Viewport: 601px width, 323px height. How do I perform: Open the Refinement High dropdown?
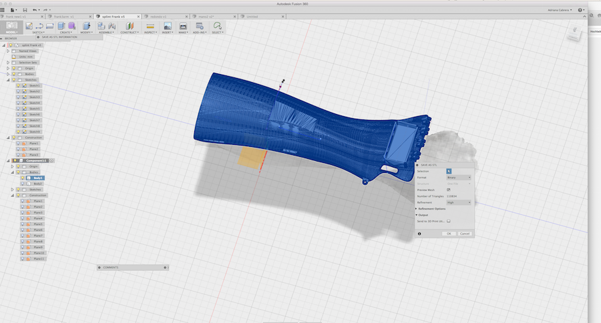coord(459,202)
